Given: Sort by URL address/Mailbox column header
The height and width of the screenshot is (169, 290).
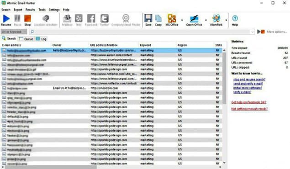Looking at the screenshot, I should click(x=114, y=45).
